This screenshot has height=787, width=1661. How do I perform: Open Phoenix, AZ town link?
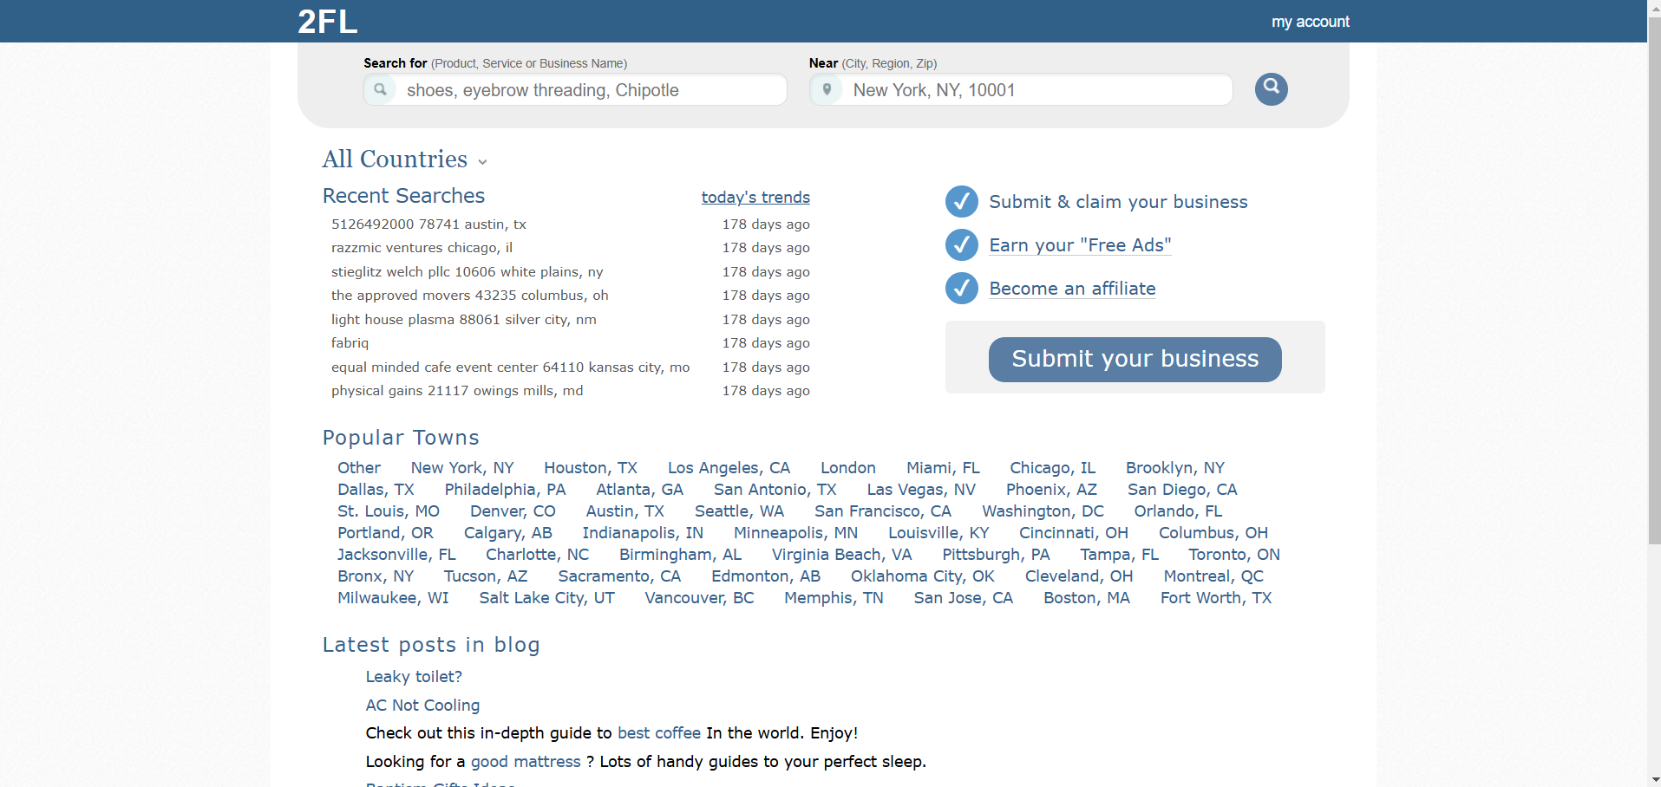pos(1051,490)
